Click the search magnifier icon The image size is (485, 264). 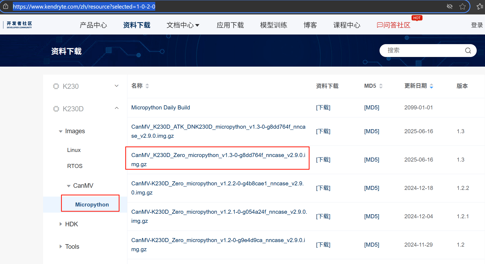click(468, 51)
